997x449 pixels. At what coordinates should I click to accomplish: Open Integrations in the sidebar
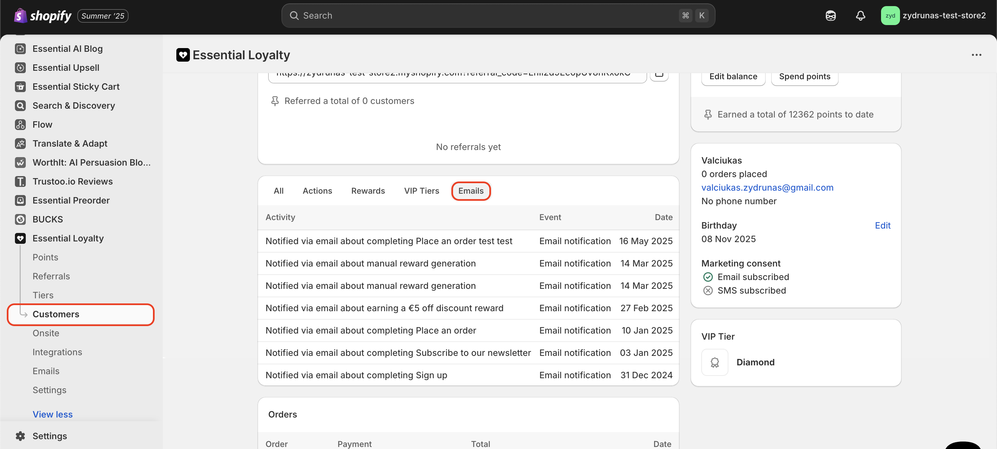click(57, 351)
